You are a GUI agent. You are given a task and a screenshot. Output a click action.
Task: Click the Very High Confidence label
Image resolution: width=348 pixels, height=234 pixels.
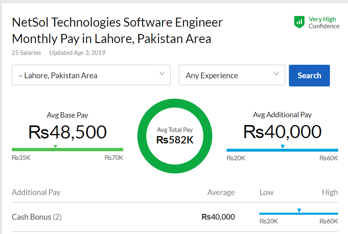324,23
